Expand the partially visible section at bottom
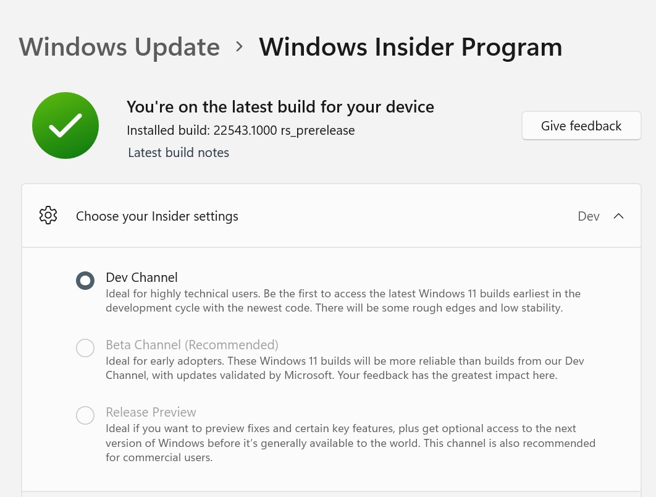Image resolution: width=656 pixels, height=497 pixels. 331,494
